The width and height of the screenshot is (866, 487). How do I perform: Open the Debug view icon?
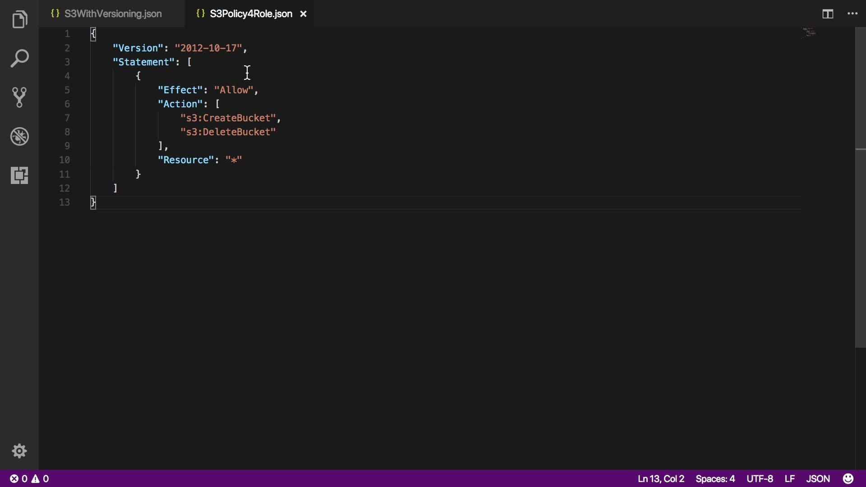[19, 136]
